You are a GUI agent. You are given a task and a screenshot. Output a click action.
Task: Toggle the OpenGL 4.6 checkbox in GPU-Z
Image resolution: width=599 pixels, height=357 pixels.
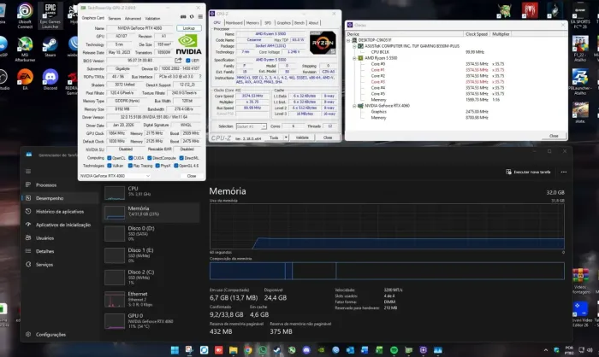175,166
